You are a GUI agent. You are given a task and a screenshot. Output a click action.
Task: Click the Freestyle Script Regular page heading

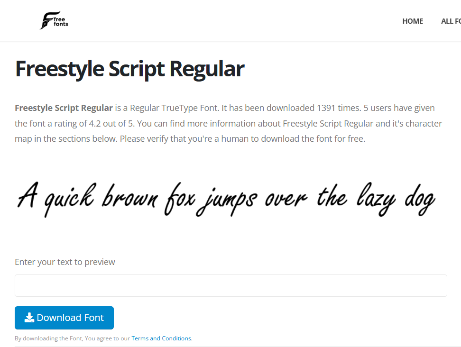(x=129, y=69)
